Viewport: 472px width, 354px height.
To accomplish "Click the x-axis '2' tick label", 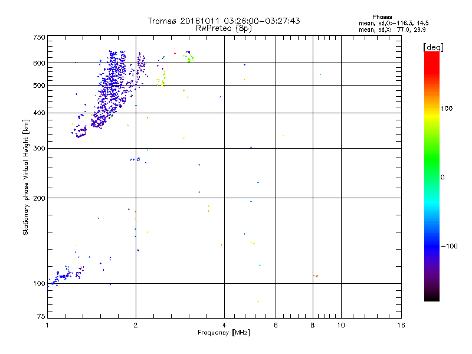I will click(136, 325).
